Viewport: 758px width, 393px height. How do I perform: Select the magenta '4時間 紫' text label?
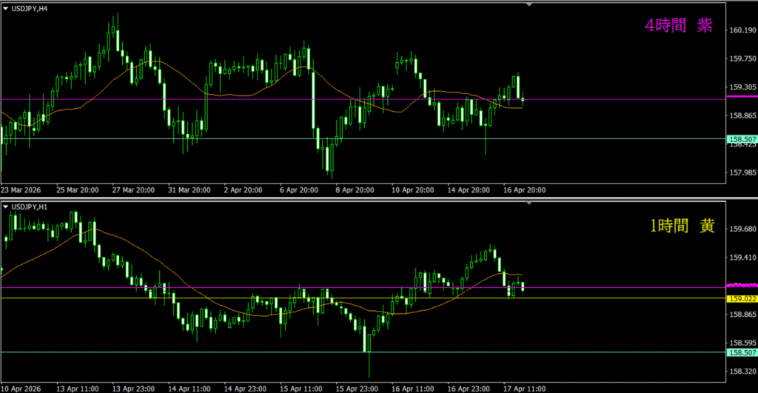tap(678, 26)
